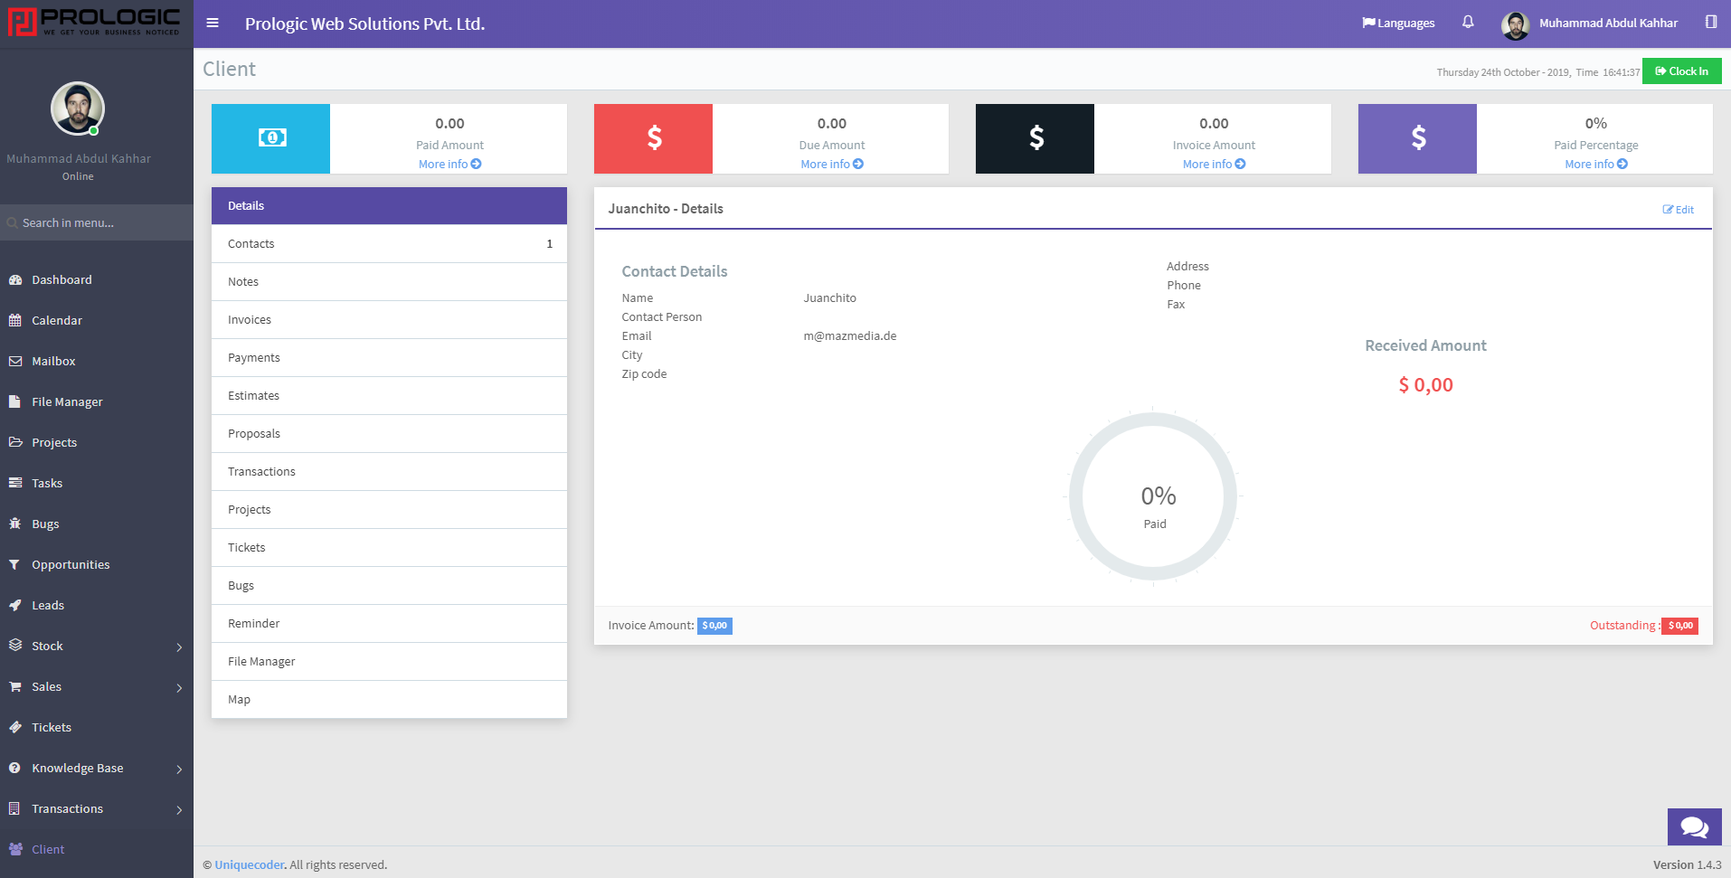The width and height of the screenshot is (1731, 878).
Task: Open the Languages dropdown
Action: click(x=1398, y=24)
